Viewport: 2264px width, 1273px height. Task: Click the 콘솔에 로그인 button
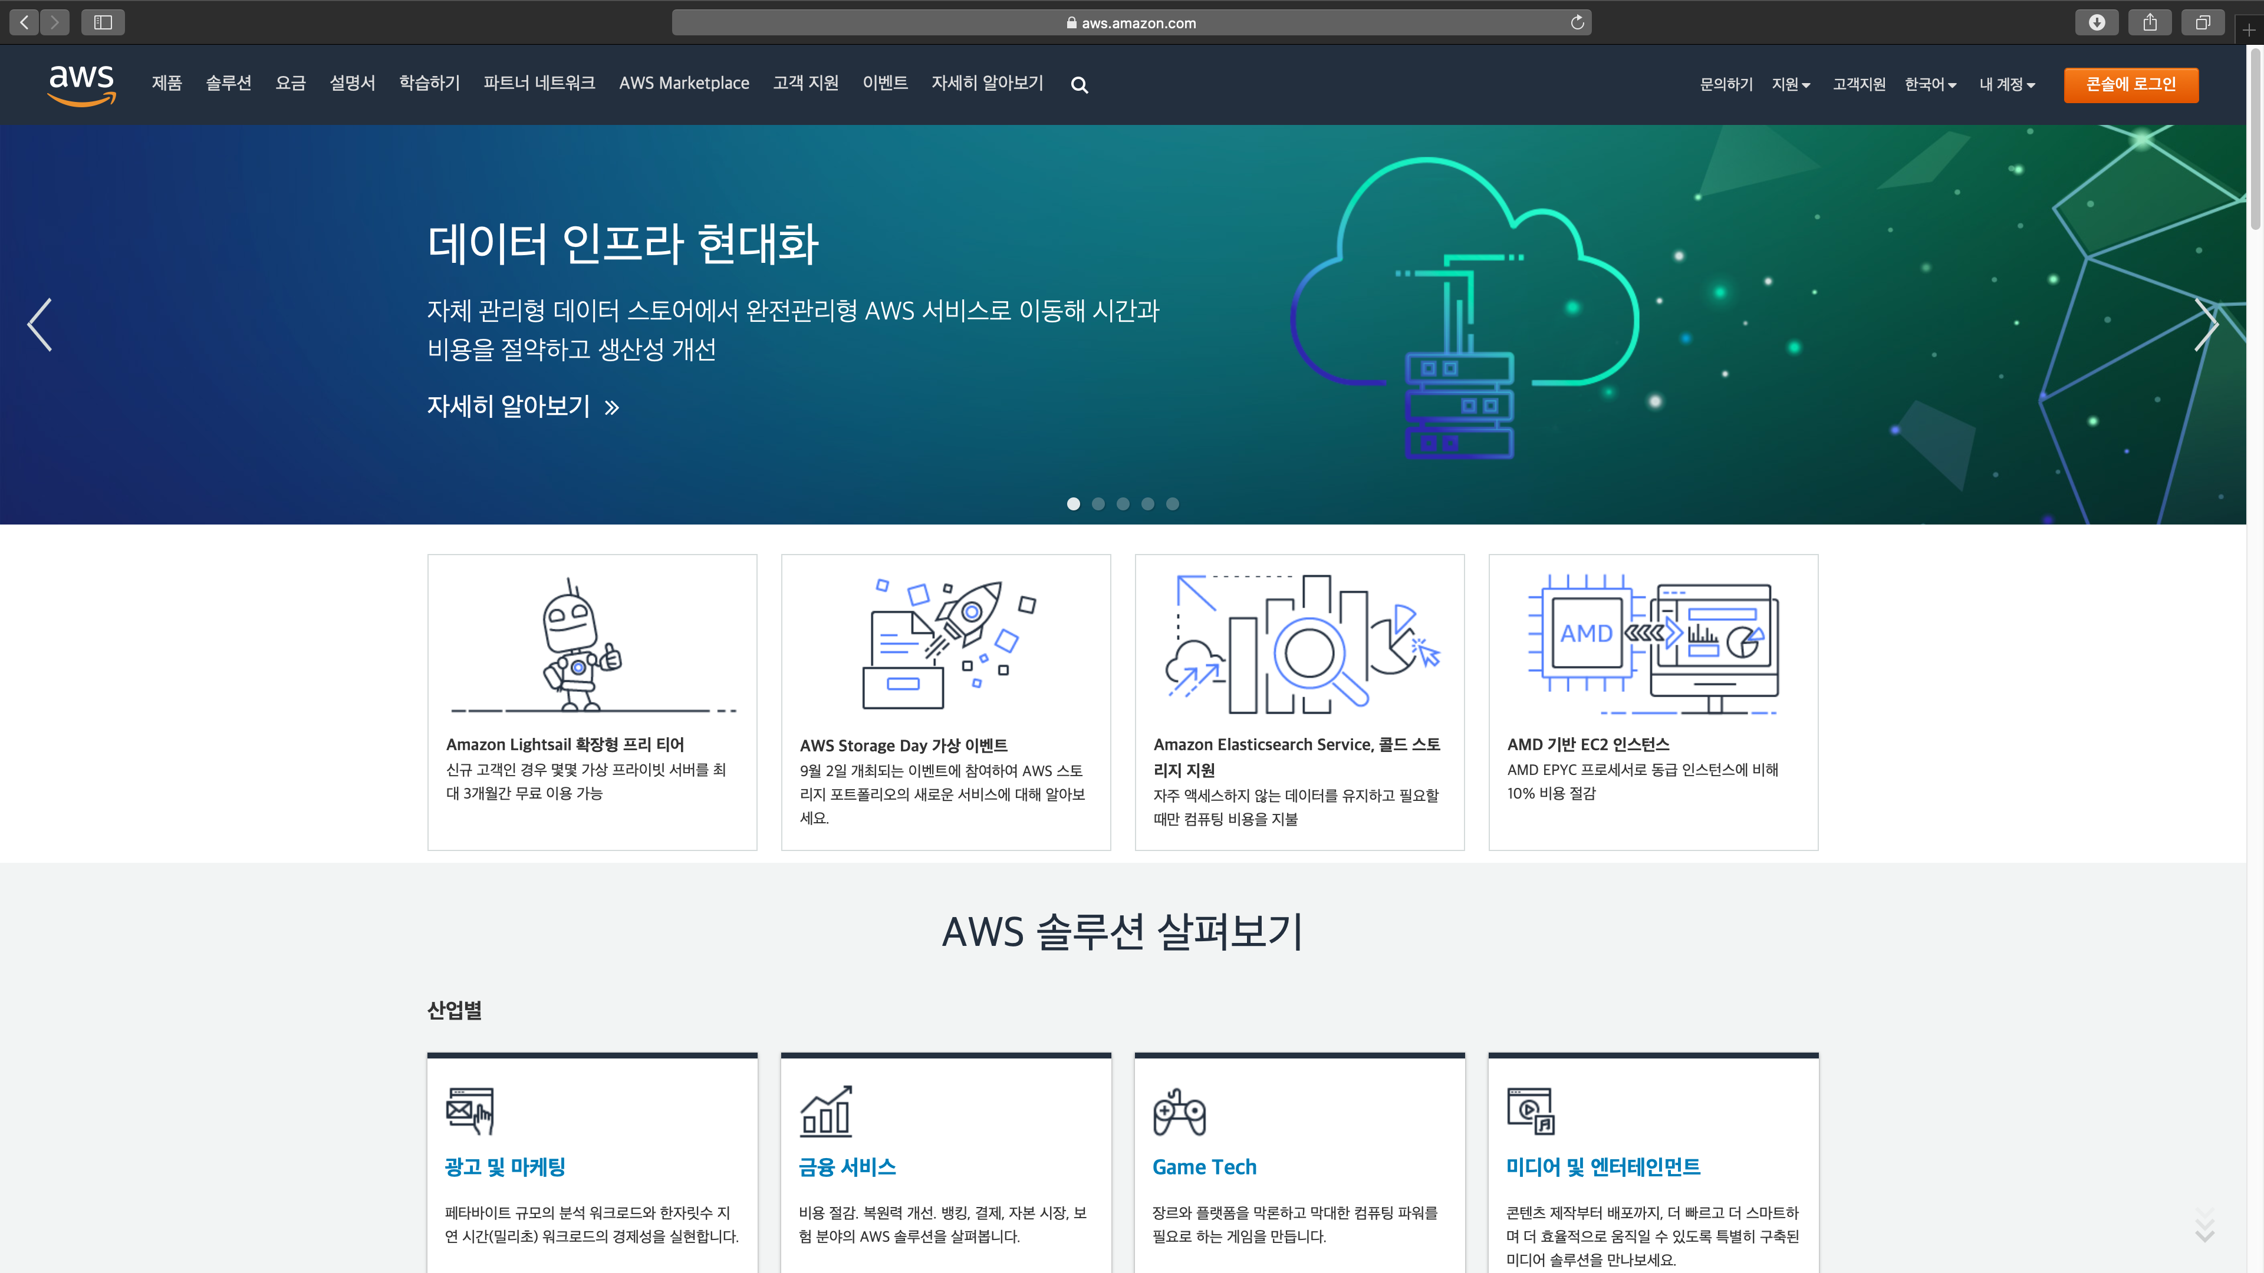coord(2130,84)
